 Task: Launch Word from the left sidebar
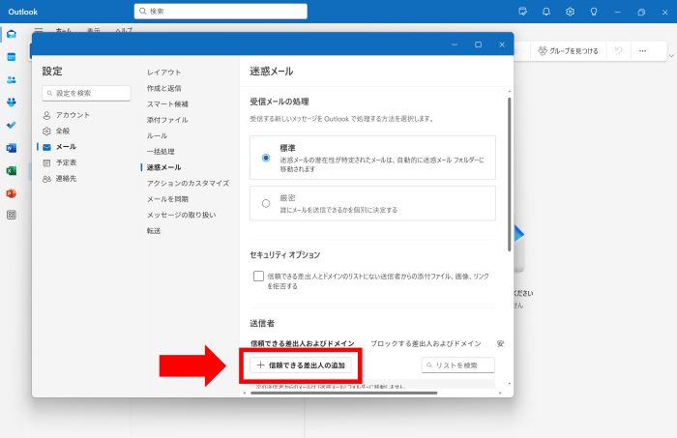[x=12, y=148]
